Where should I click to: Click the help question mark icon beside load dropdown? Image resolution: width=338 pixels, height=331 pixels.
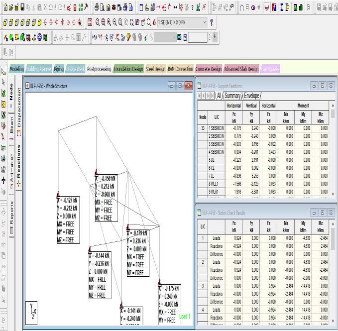tap(212, 22)
